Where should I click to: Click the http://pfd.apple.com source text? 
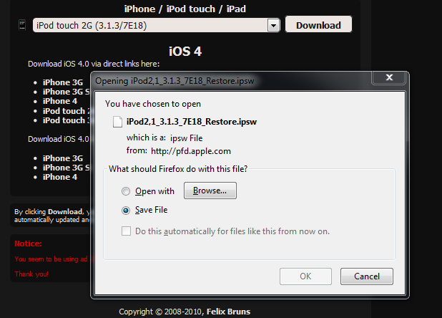click(191, 151)
